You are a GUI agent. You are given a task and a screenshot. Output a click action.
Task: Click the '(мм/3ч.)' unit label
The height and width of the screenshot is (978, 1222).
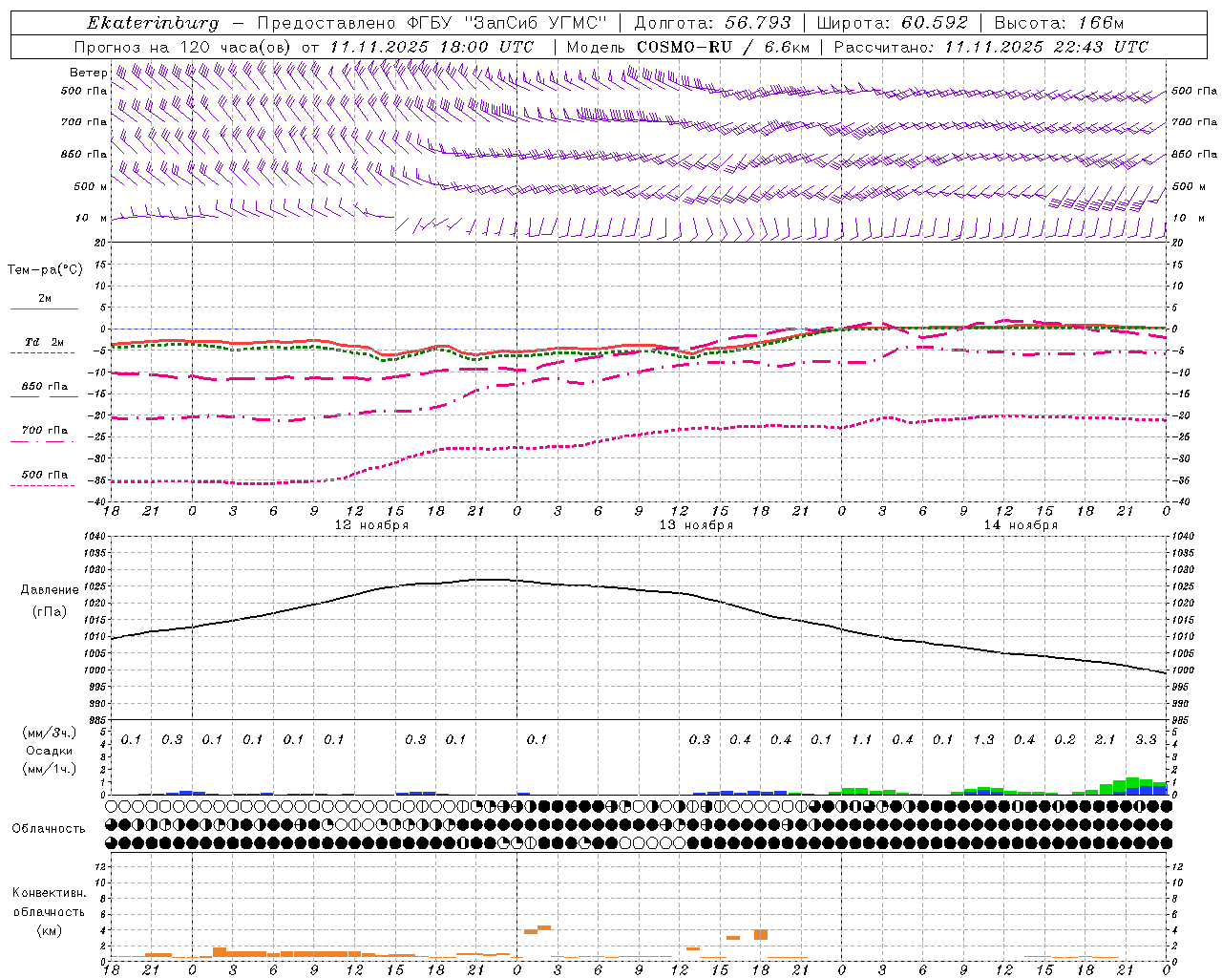click(x=50, y=733)
